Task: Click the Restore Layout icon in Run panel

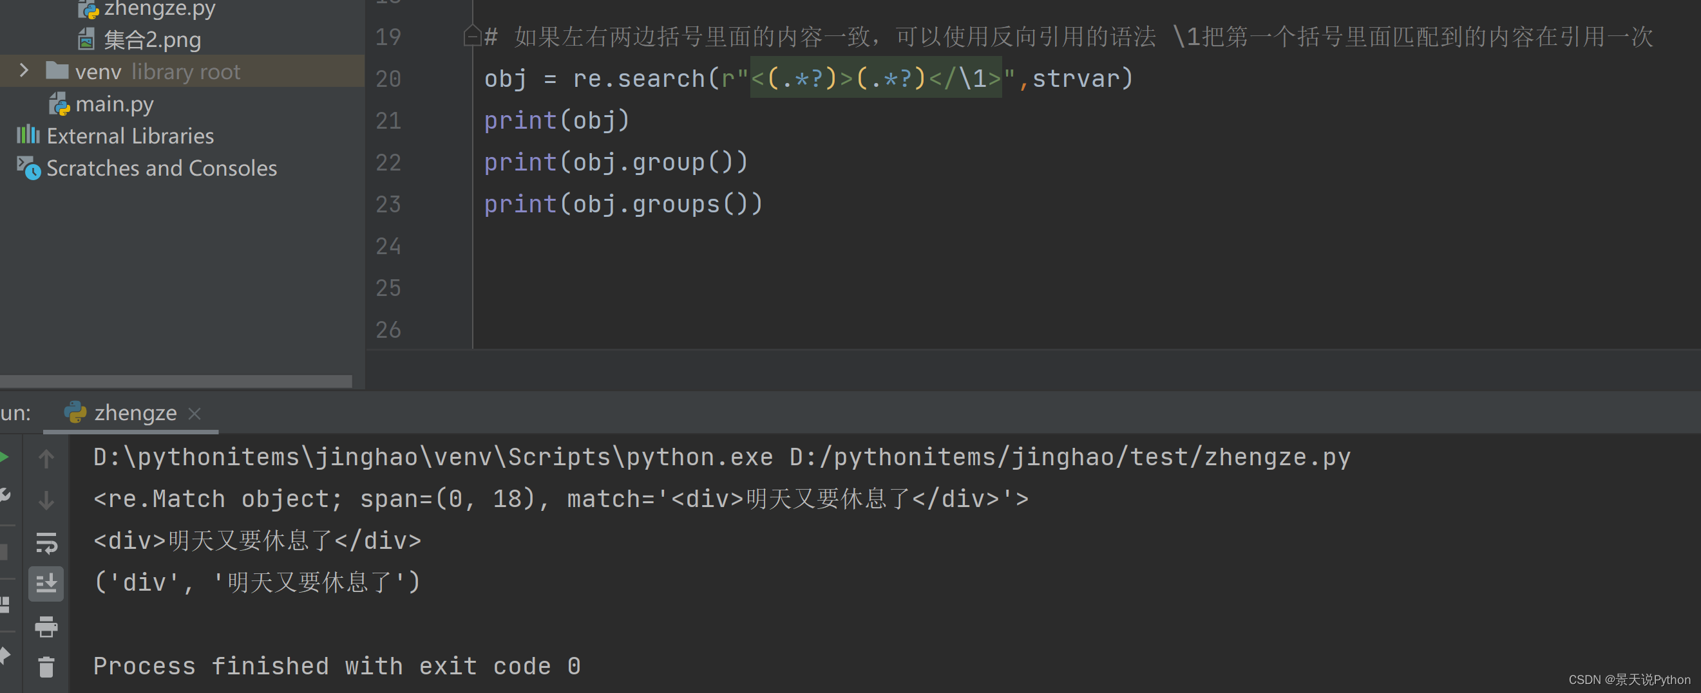Action: coord(5,605)
